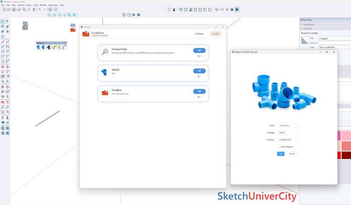Click the Undo arrow toolbar icon
The image size is (351, 205).
(39, 9)
